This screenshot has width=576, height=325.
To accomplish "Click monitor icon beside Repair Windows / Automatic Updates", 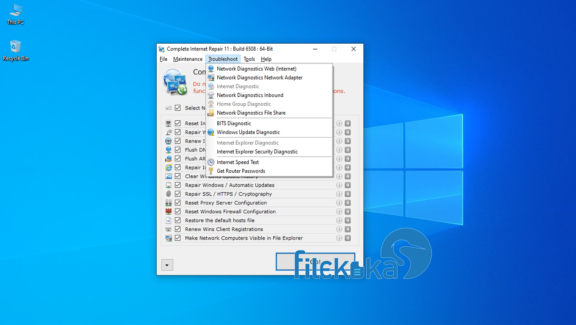I will (x=169, y=185).
